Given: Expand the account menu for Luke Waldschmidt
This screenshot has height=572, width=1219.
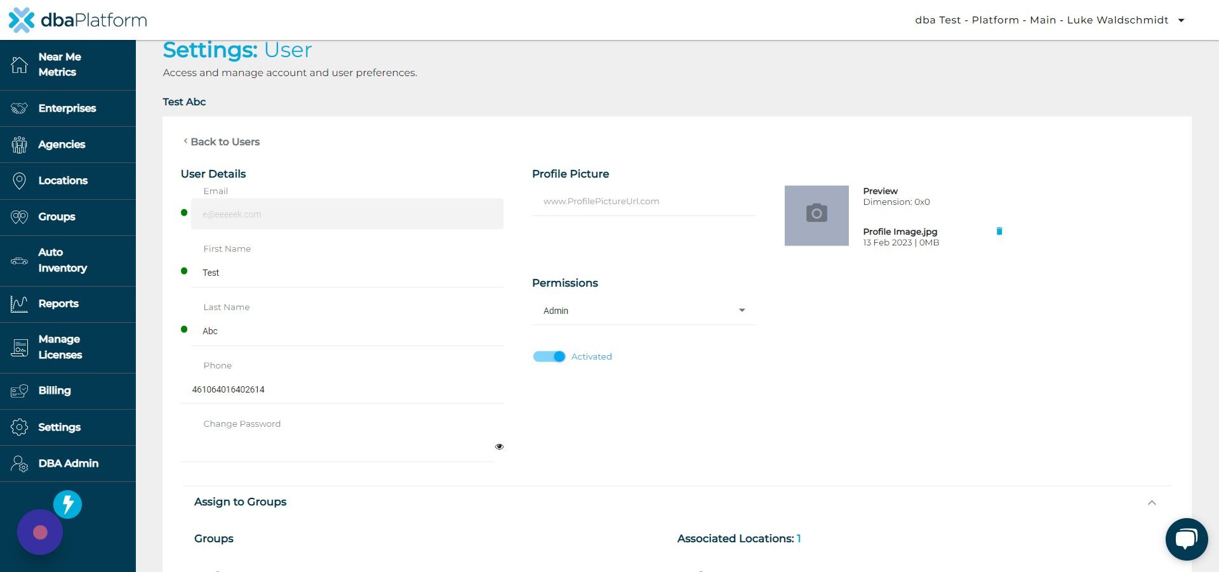Looking at the screenshot, I should pyautogui.click(x=1181, y=20).
